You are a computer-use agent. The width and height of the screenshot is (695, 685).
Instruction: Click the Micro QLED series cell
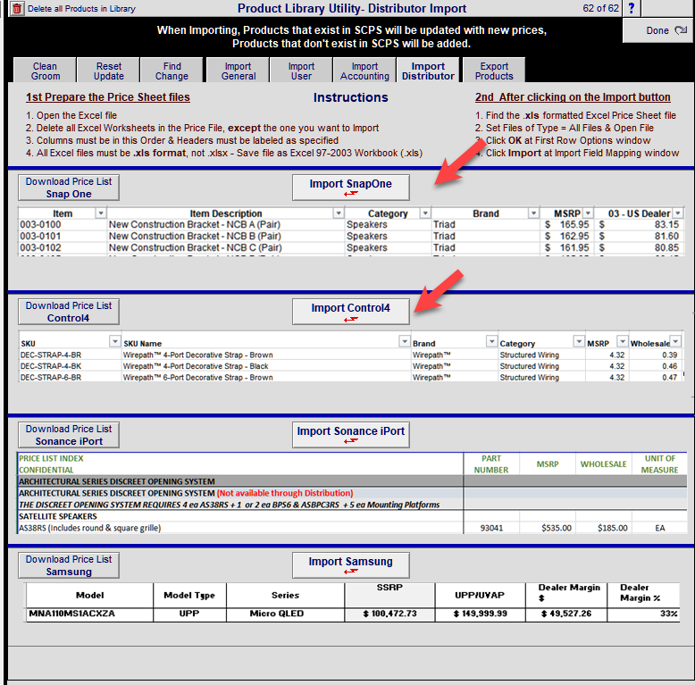pos(277,614)
